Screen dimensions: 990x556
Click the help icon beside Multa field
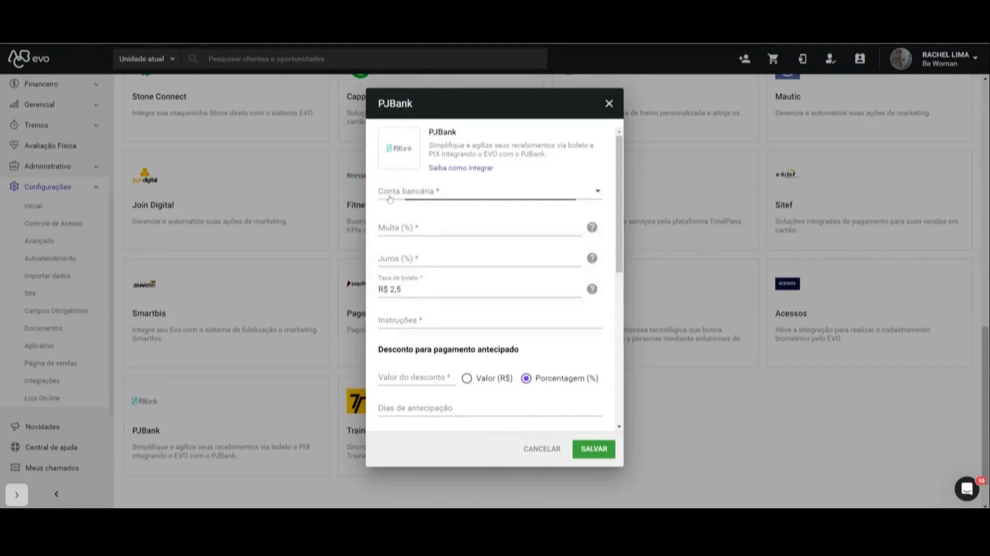pyautogui.click(x=592, y=228)
